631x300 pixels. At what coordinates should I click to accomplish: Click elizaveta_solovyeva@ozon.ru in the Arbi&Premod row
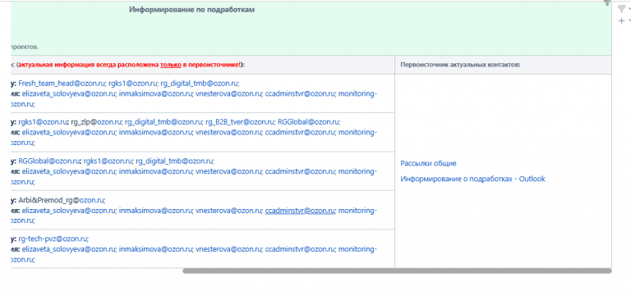click(68, 210)
